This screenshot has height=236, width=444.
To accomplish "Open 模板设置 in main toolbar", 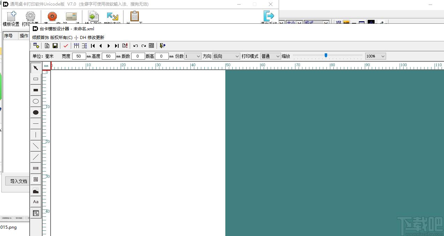I will 11,19.
